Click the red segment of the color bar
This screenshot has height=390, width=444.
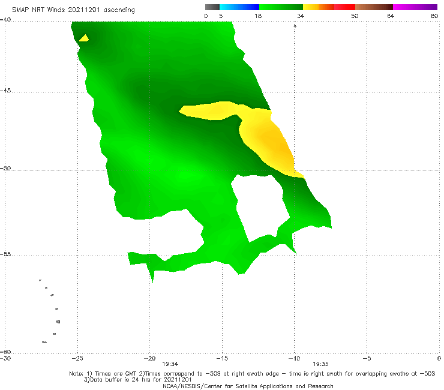(x=344, y=7)
